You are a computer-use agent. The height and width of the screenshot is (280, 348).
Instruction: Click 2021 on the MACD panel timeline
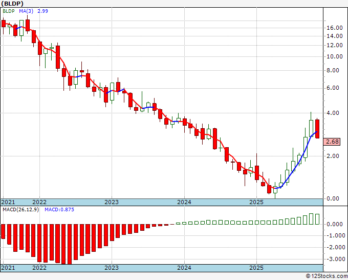[x=8, y=268]
